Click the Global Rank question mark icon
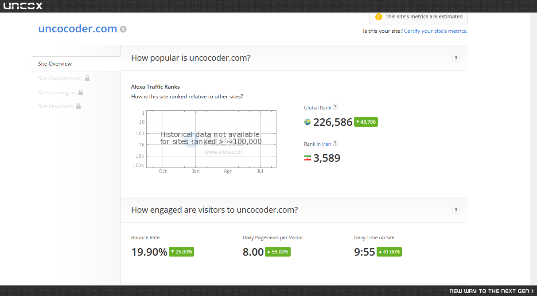This screenshot has width=537, height=296. (x=335, y=107)
